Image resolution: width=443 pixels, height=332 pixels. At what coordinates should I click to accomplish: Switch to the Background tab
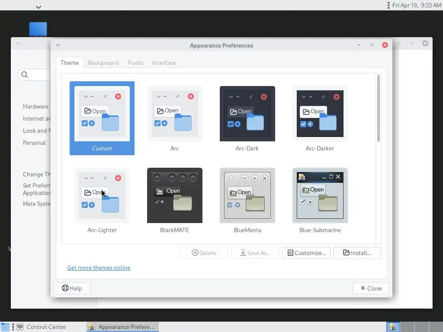[103, 63]
